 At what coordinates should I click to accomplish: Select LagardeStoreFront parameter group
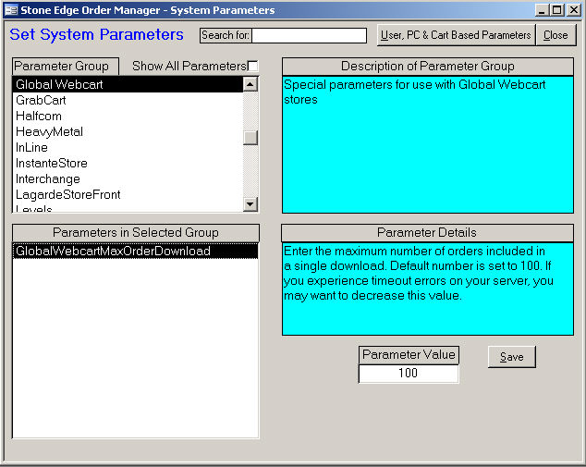[x=128, y=194]
